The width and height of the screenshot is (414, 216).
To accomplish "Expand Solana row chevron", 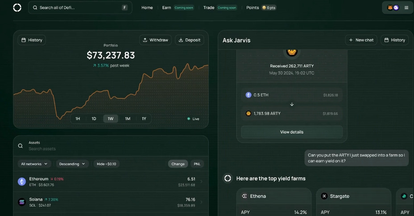I will (x=202, y=202).
